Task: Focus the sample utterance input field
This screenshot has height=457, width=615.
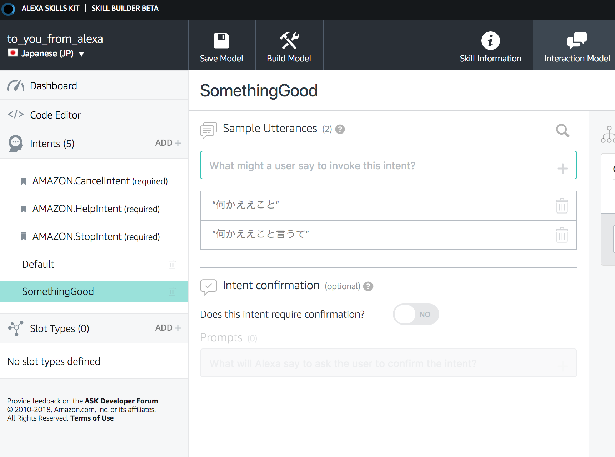Action: tap(388, 165)
